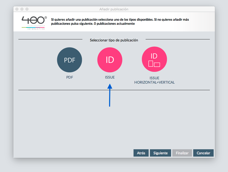Click the window zoom button in title bar
228x172 pixels.
click(x=27, y=9)
